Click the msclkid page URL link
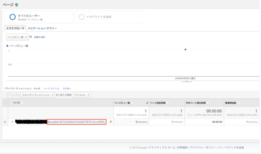Image resolution: width=261 pixels, height=154 pixels. pos(76,122)
